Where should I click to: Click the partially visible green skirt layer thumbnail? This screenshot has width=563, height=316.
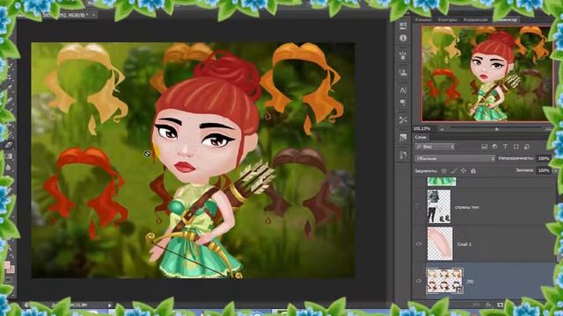click(442, 182)
